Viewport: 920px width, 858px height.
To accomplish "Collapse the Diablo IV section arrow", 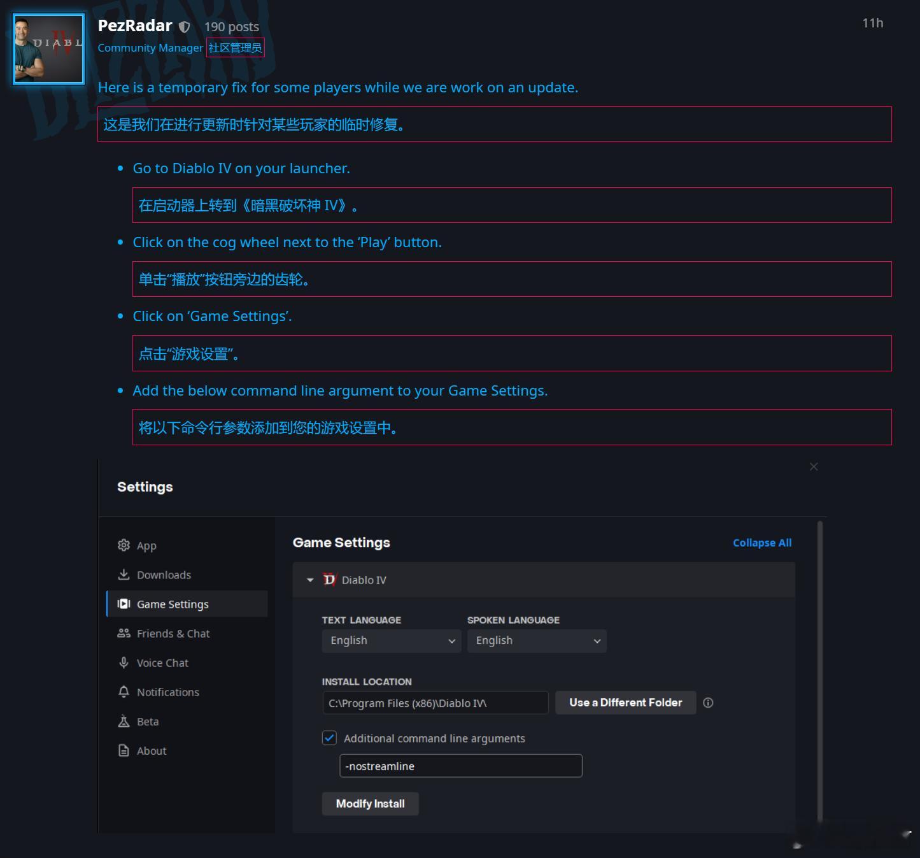I will point(310,580).
